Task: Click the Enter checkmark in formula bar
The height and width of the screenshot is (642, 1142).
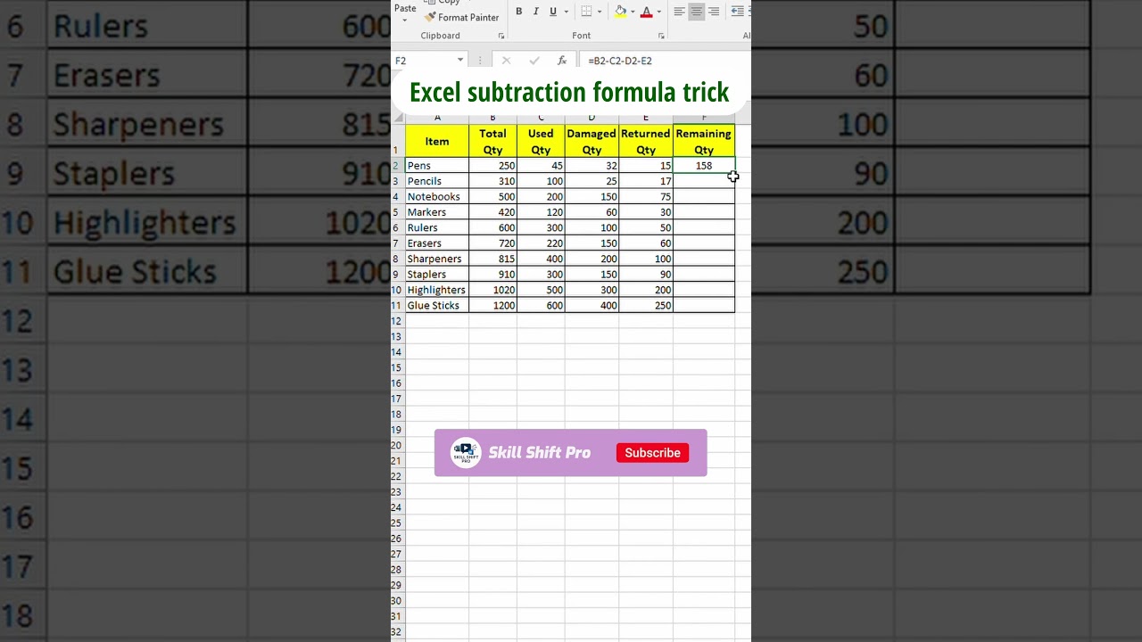Action: pyautogui.click(x=534, y=61)
